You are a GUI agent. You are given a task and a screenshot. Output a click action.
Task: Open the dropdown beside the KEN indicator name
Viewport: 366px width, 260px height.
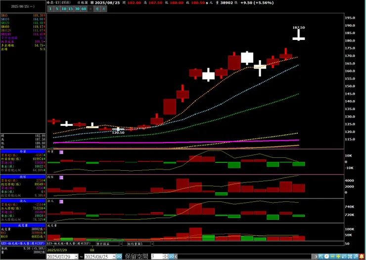[x=121, y=244]
